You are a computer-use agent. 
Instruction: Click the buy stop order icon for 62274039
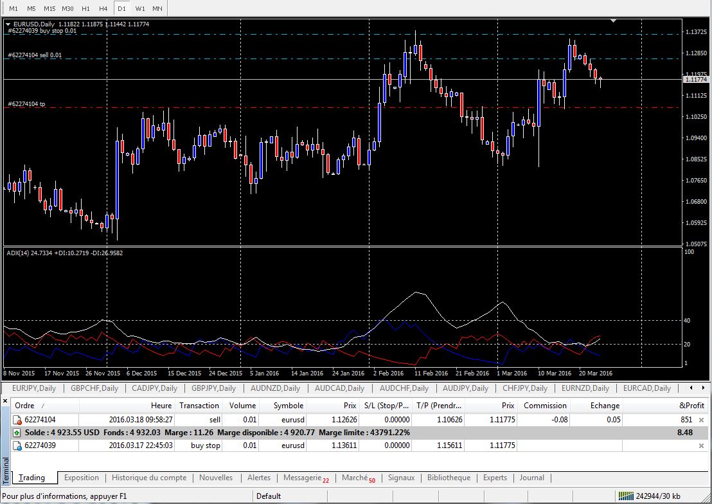17,445
